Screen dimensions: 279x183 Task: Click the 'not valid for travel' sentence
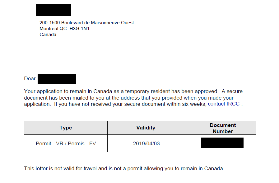click(124, 168)
